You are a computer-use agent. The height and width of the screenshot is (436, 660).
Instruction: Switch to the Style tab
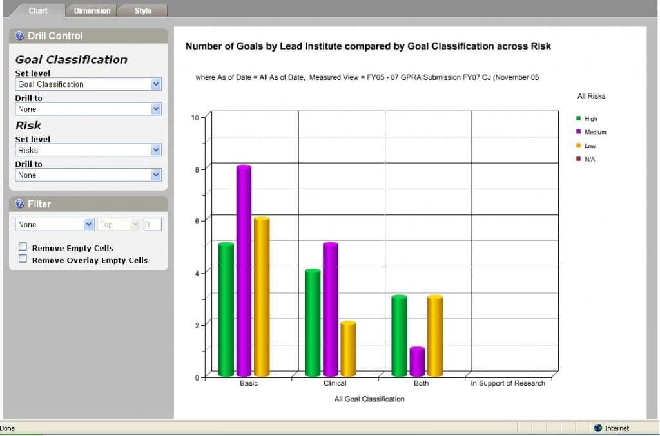click(142, 10)
